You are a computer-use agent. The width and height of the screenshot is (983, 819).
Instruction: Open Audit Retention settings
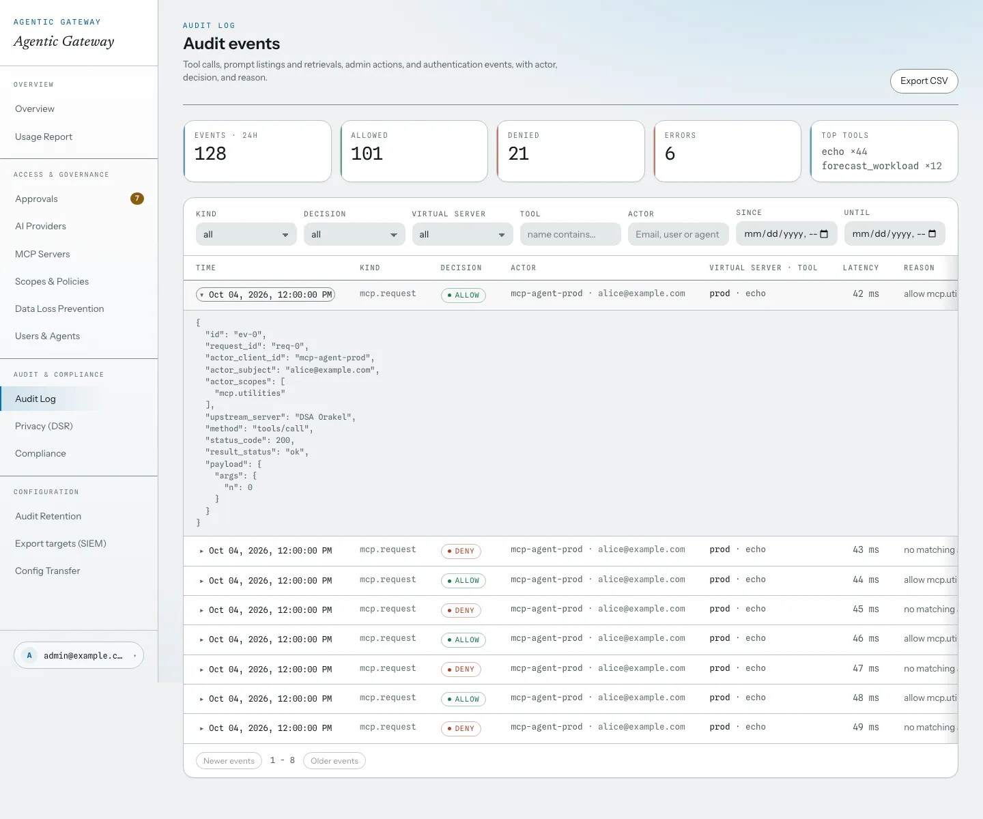pos(79,516)
